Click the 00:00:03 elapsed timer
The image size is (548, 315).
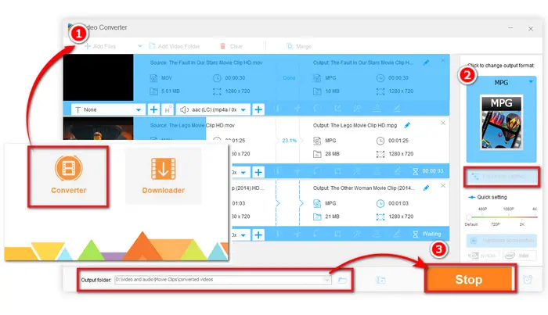(433, 171)
